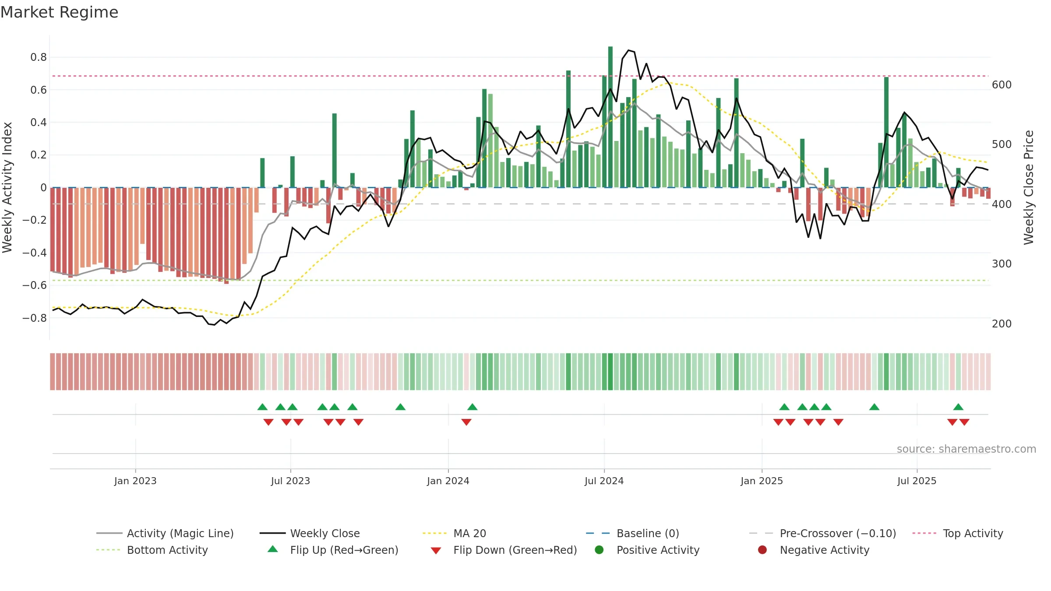This screenshot has height=591, width=1051.
Task: Click the gray dashed Pre-Crossover swatch
Action: (761, 533)
